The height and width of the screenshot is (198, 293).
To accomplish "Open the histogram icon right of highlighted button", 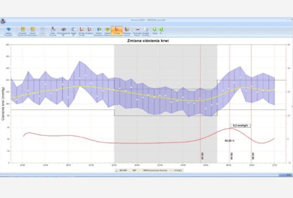I will coord(127,29).
